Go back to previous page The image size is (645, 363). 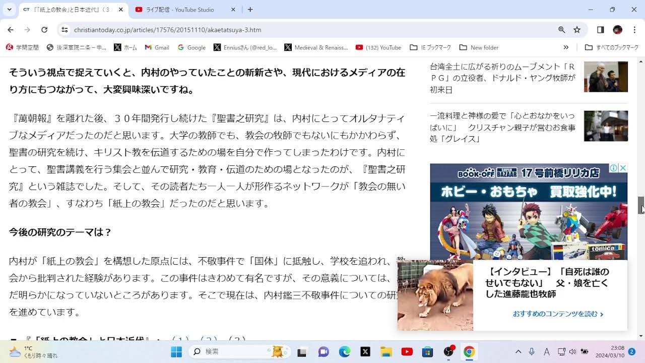click(x=11, y=30)
